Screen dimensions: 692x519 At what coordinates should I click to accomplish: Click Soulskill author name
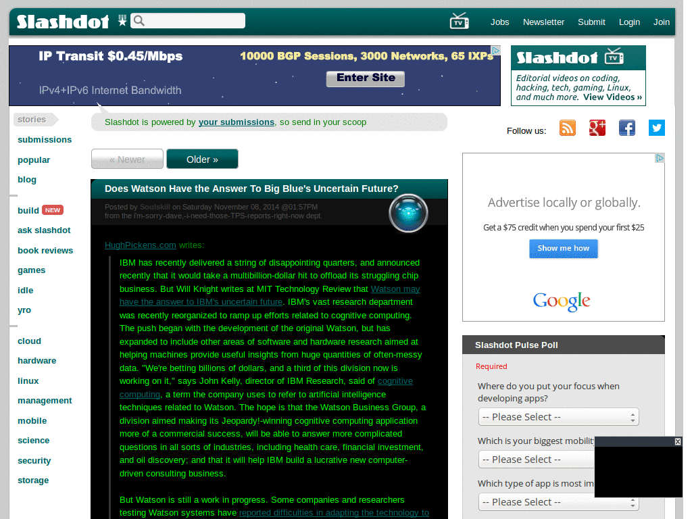coord(155,207)
